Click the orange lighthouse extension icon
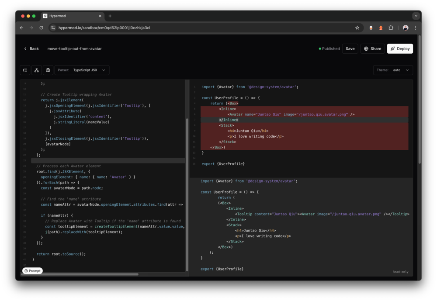437x301 pixels. coord(381,28)
